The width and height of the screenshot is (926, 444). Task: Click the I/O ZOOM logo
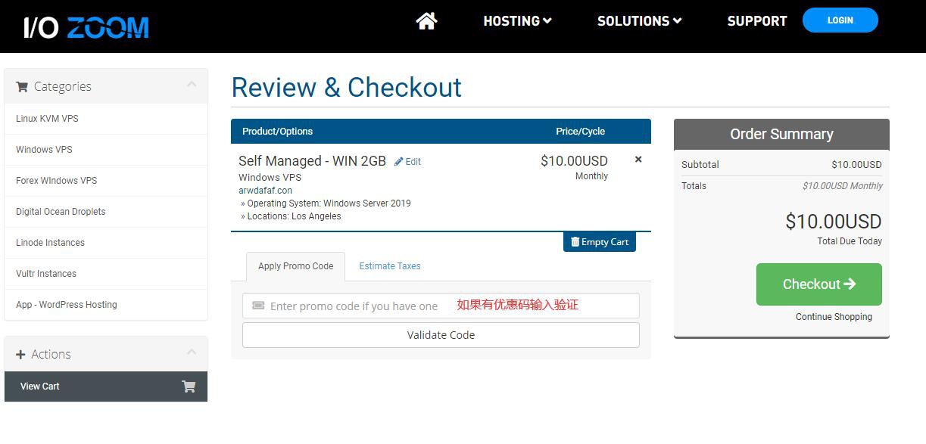pyautogui.click(x=86, y=28)
